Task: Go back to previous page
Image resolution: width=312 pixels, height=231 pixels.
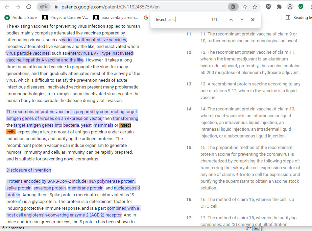Action: 7,7
